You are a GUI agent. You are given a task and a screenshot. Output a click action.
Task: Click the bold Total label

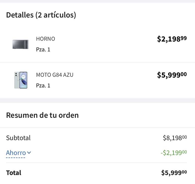pyautogui.click(x=14, y=173)
